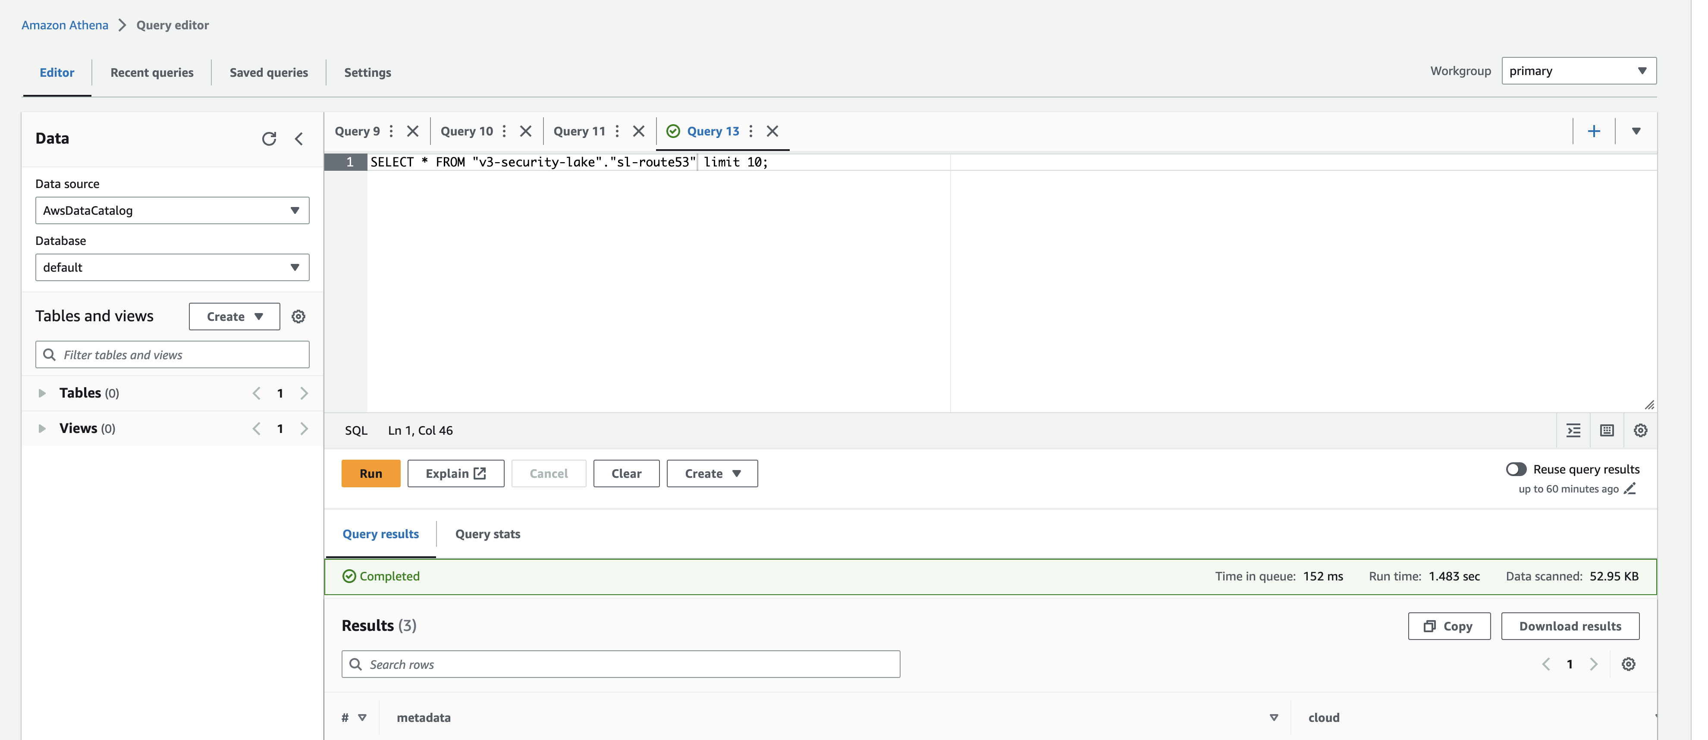Switch to the Query stats tab
This screenshot has height=740, width=1708.
(487, 533)
